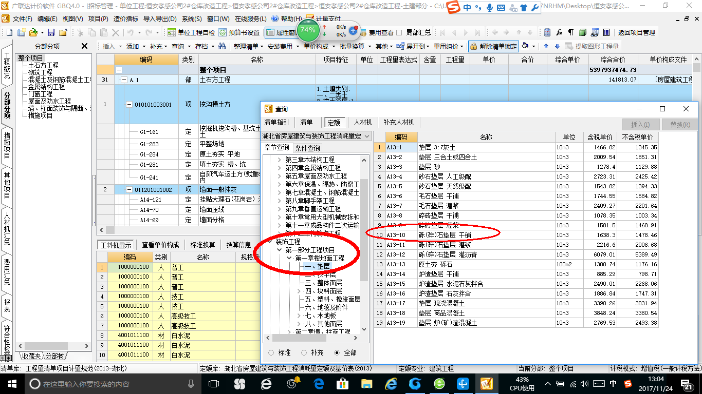Close the 分部分项 side panel
Image resolution: width=702 pixels, height=394 pixels.
pyautogui.click(x=85, y=46)
